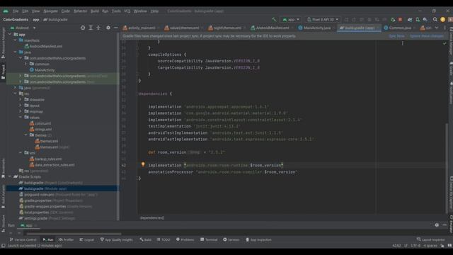Open Run panel settings gear

[437, 225]
